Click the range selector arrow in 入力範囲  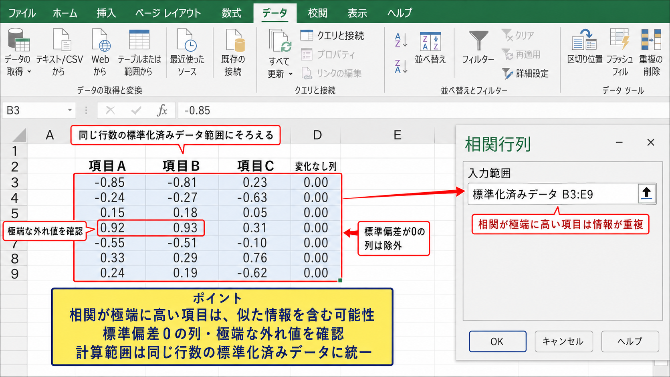click(646, 194)
